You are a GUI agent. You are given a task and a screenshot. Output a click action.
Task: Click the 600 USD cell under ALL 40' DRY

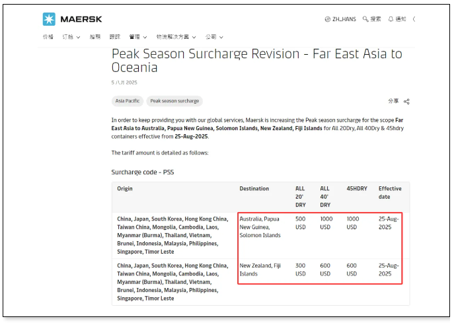325,269
